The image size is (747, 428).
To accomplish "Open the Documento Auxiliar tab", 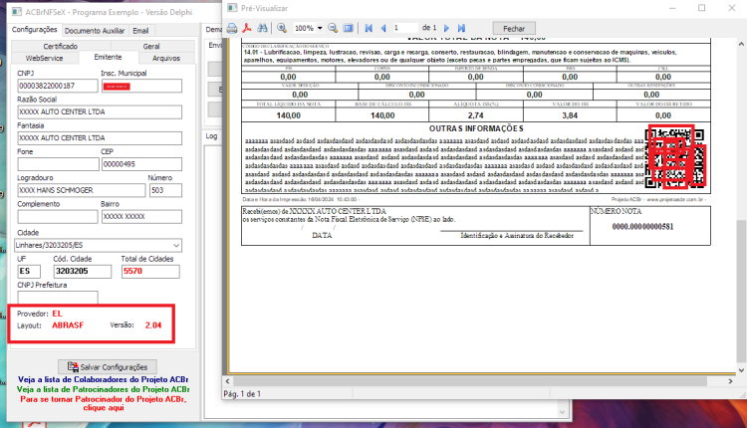I will [95, 31].
